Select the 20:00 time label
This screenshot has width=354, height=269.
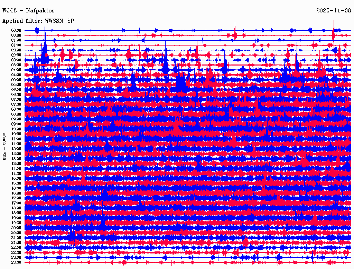16,228
